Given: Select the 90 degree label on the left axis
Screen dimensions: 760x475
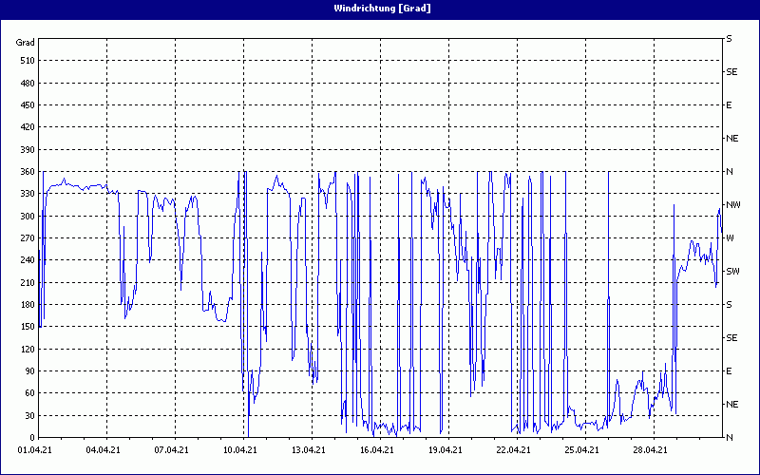Looking at the screenshot, I should coord(29,370).
